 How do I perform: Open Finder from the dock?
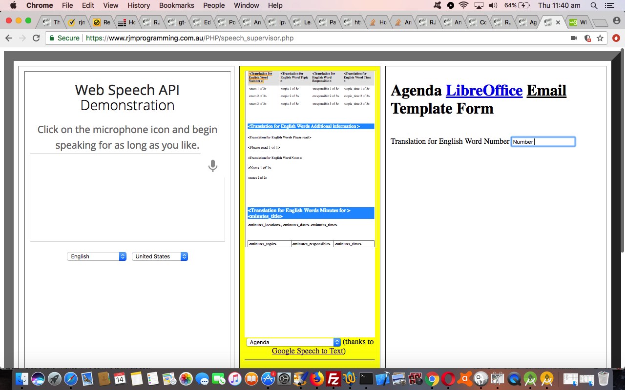coord(22,379)
